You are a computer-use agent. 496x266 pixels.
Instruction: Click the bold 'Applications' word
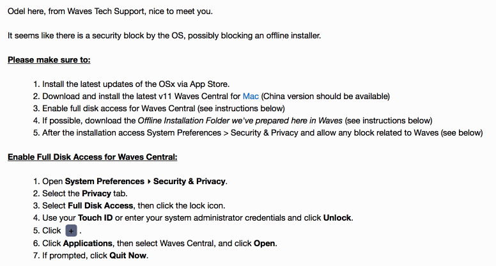88,243
